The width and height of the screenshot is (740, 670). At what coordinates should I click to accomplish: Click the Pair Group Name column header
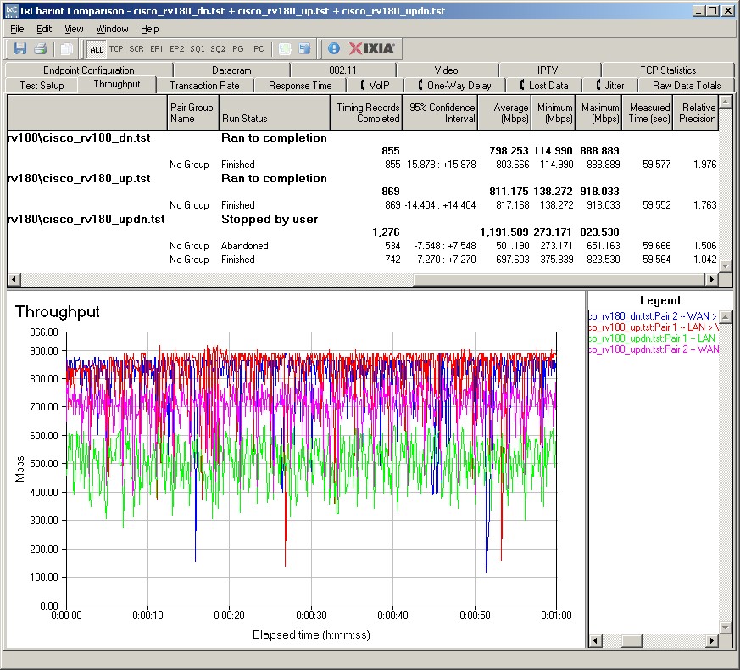(x=192, y=113)
